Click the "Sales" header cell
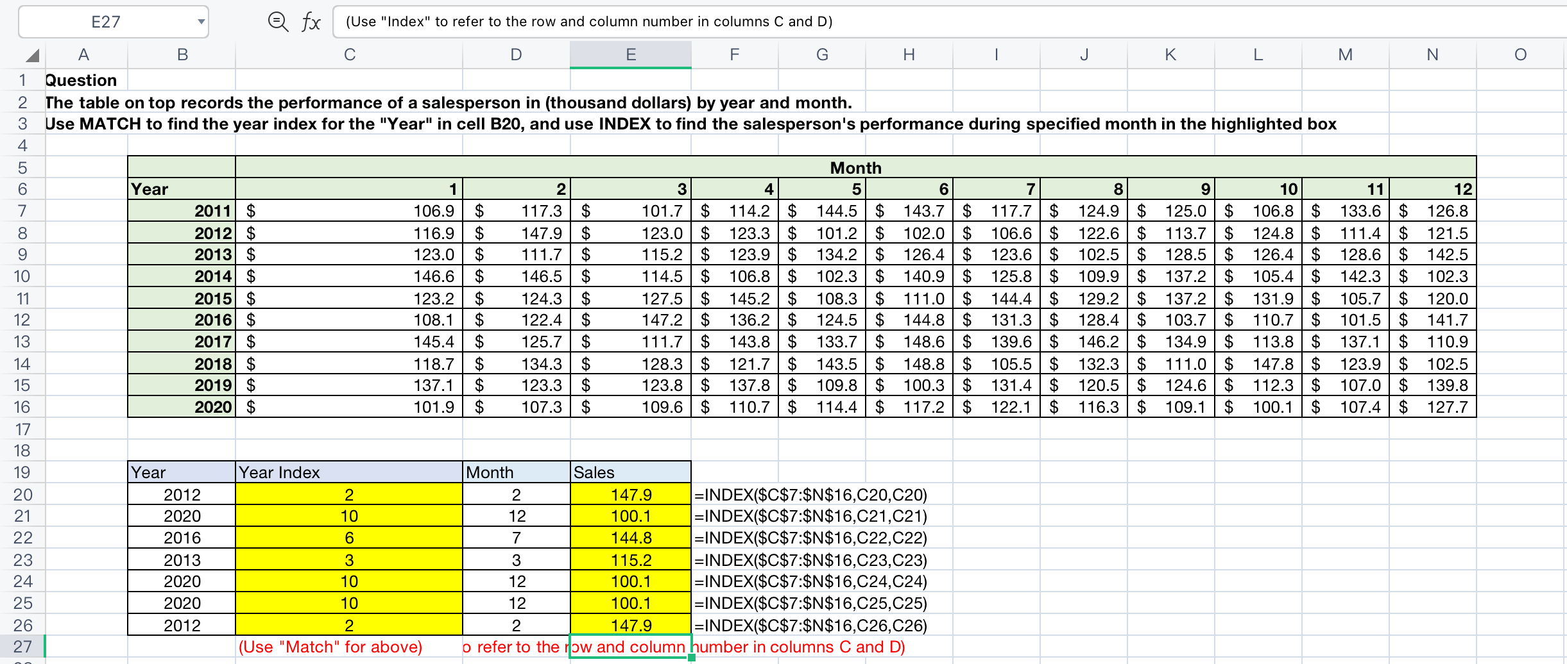Image resolution: width=1567 pixels, height=664 pixels. pyautogui.click(x=631, y=472)
